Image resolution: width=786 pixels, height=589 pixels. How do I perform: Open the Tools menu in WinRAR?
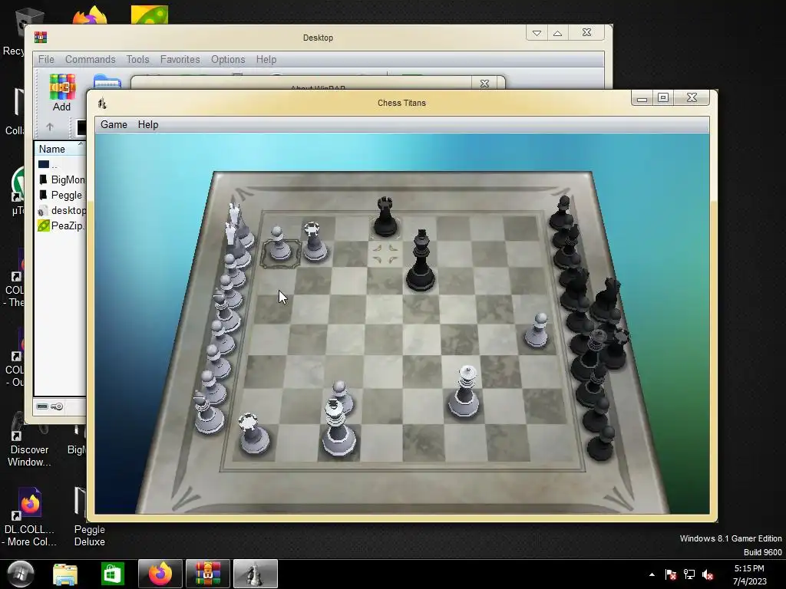(x=138, y=59)
